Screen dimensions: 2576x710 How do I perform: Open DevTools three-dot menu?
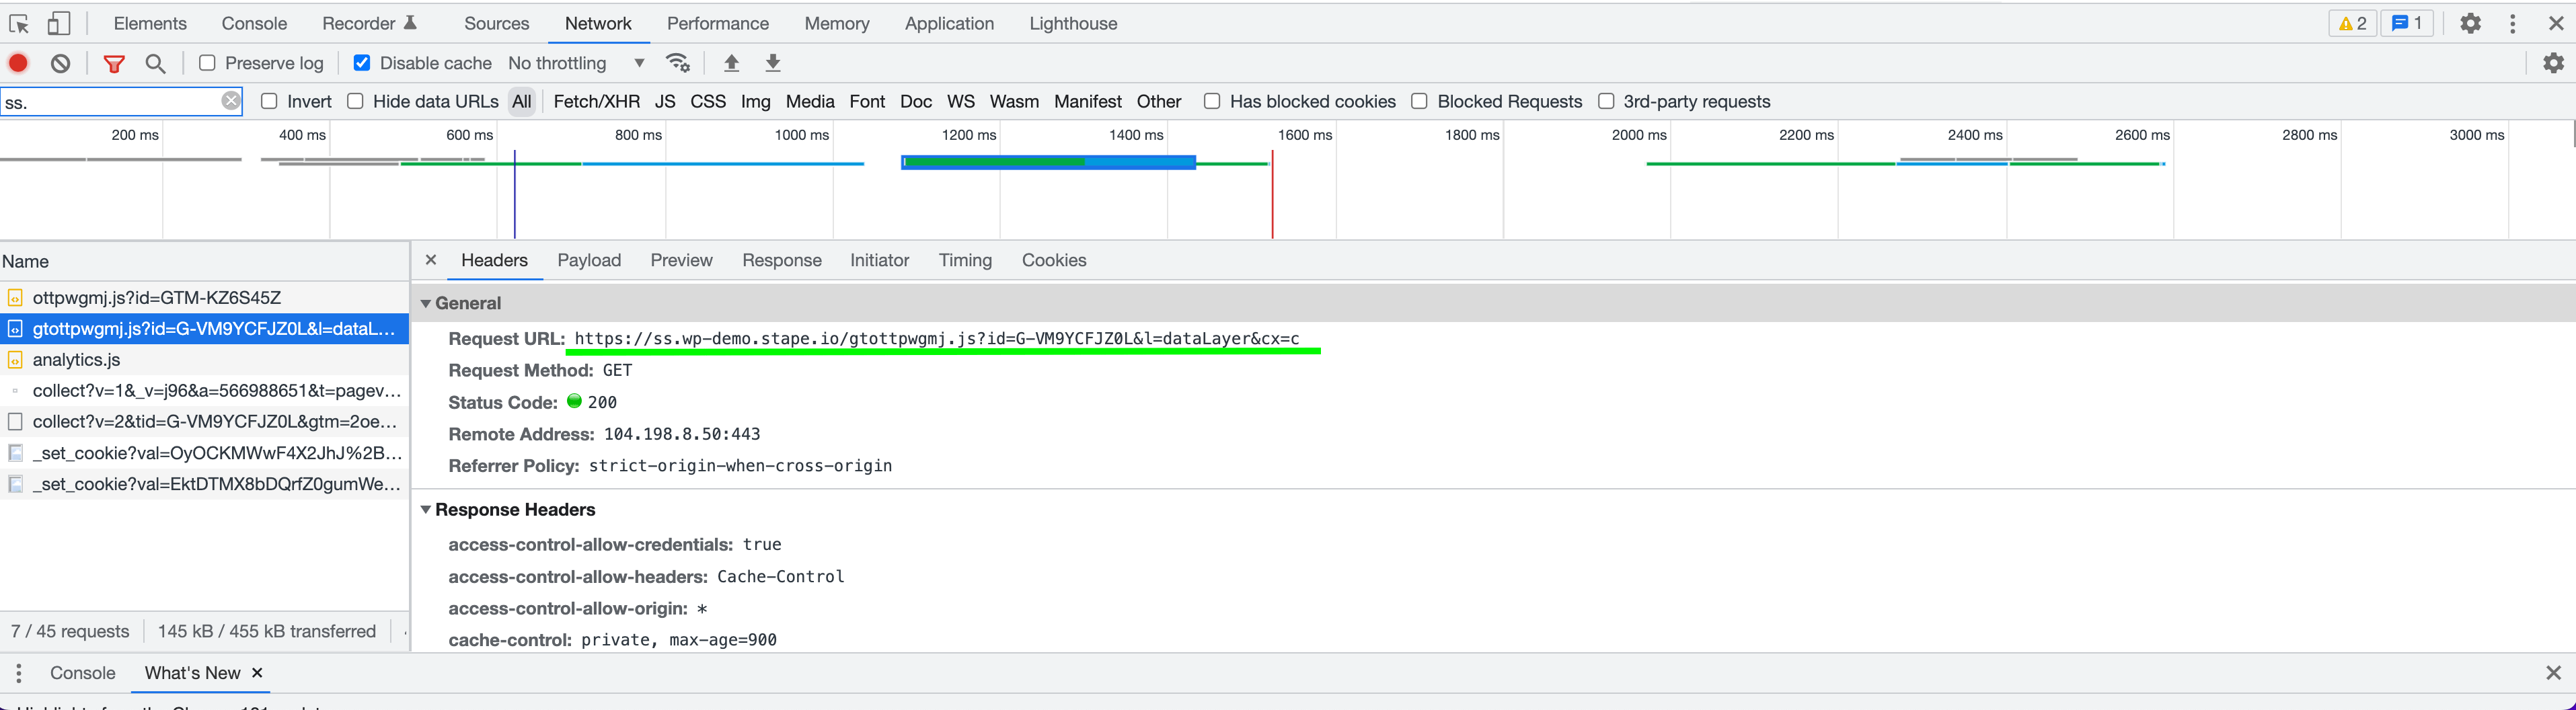[2512, 23]
